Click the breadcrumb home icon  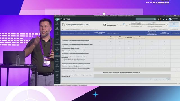click(x=63, y=29)
